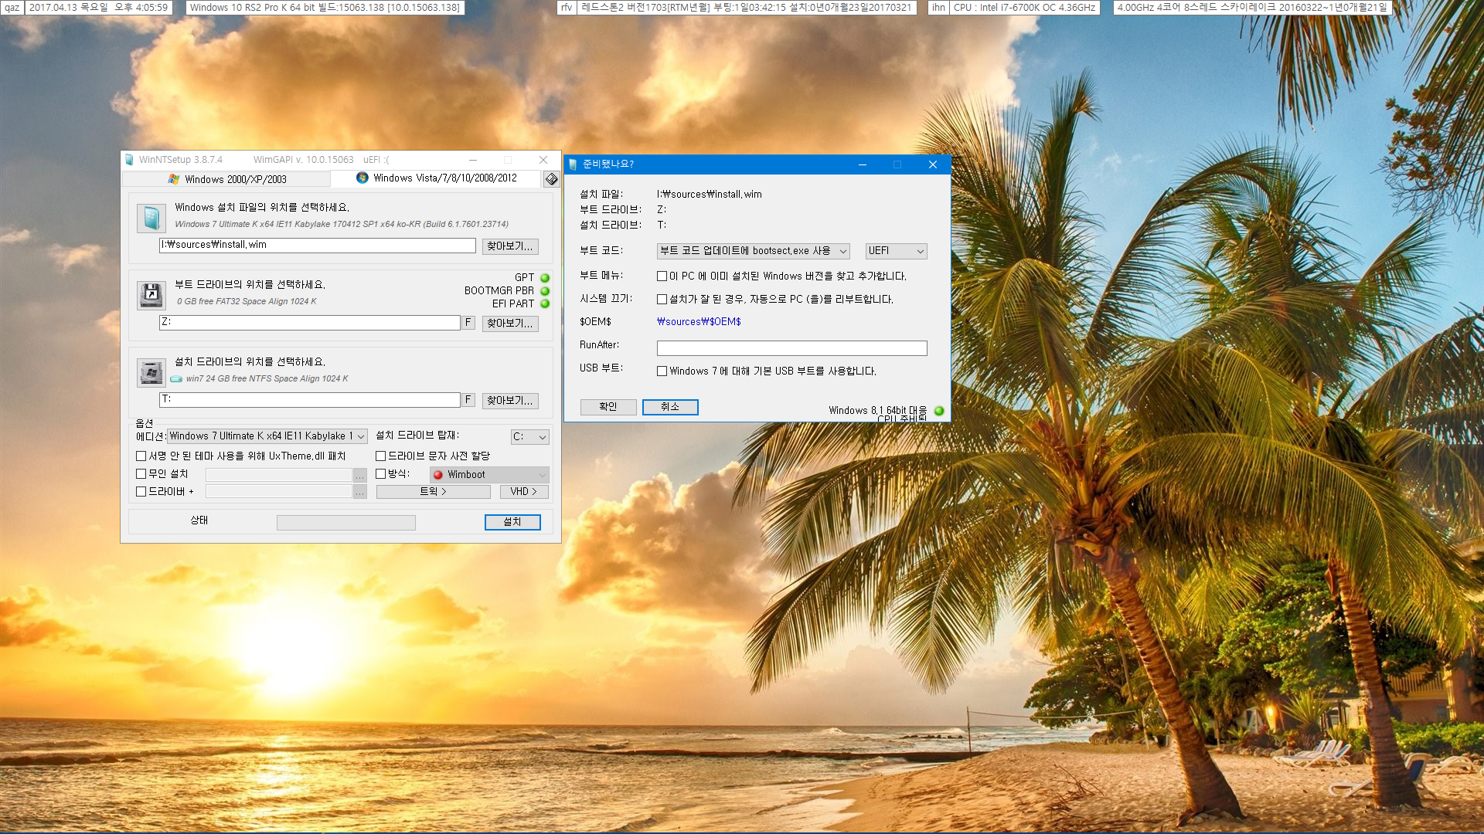1484x834 pixels.
Task: Switch to Windows 2000/XP/2003 tab
Action: (x=226, y=179)
